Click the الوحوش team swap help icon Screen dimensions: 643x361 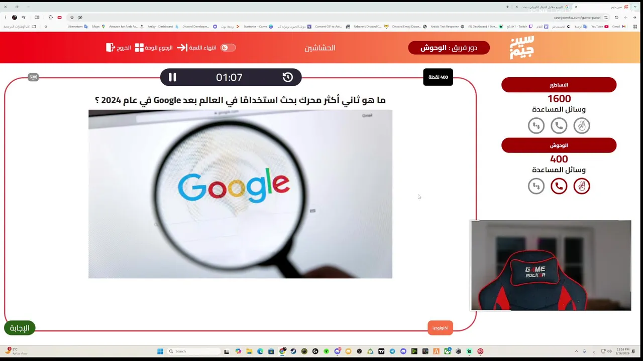537,186
